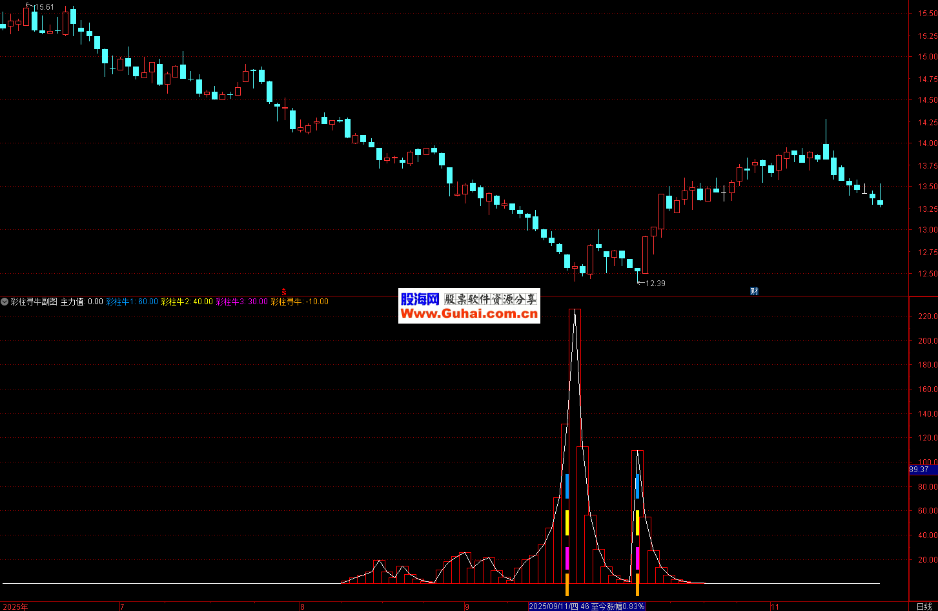The height and width of the screenshot is (611, 938).
Task: Select the yellow 彩柱牛2: 40.00 legend
Action: tap(187, 302)
